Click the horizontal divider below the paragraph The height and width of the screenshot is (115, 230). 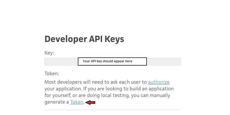112,110
